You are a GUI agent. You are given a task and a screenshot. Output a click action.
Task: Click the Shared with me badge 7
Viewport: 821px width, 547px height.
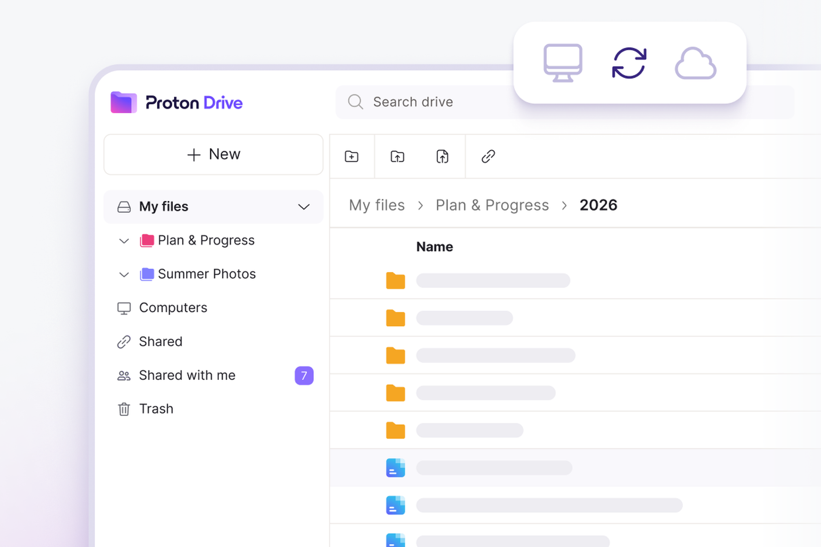(x=304, y=375)
